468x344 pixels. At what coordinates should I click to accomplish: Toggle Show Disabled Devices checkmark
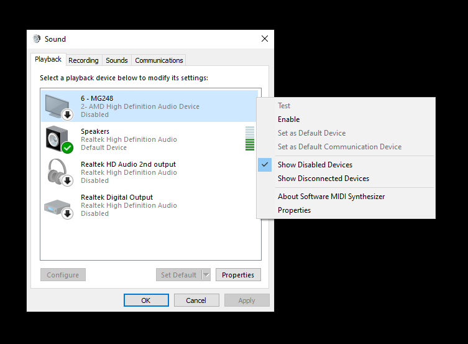click(265, 164)
